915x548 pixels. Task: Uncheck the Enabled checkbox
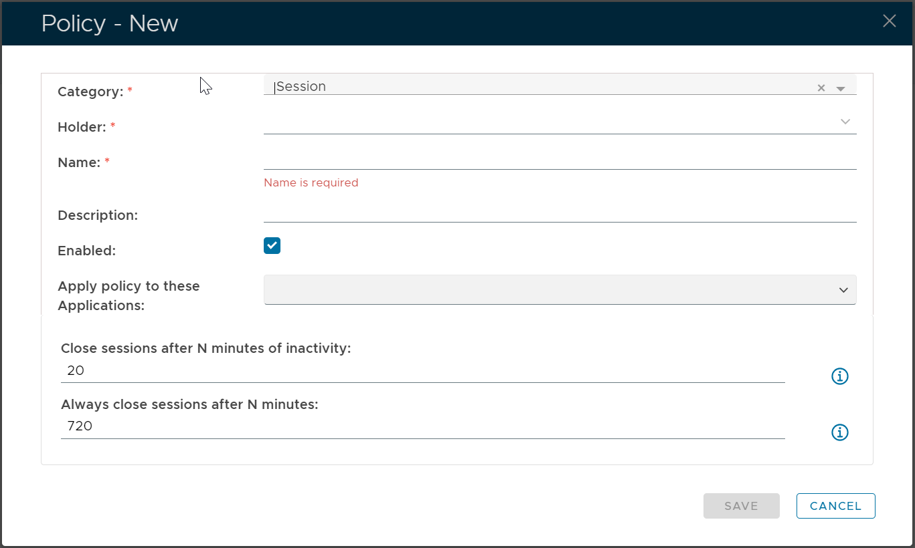272,246
